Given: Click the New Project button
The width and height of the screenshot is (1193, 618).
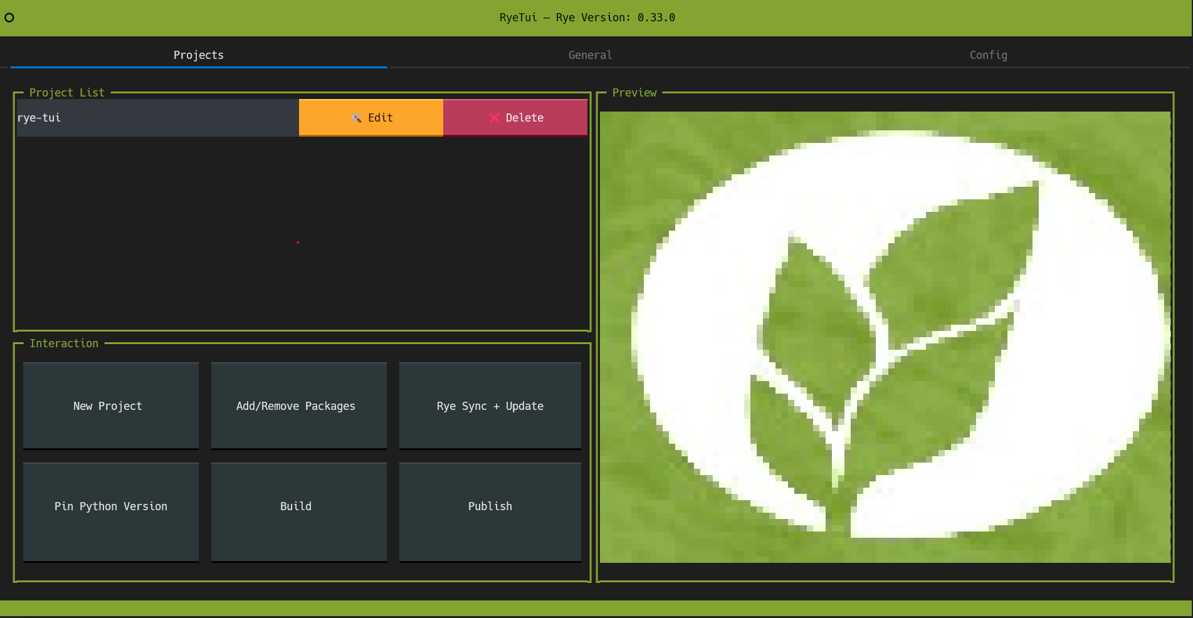Looking at the screenshot, I should pos(111,406).
